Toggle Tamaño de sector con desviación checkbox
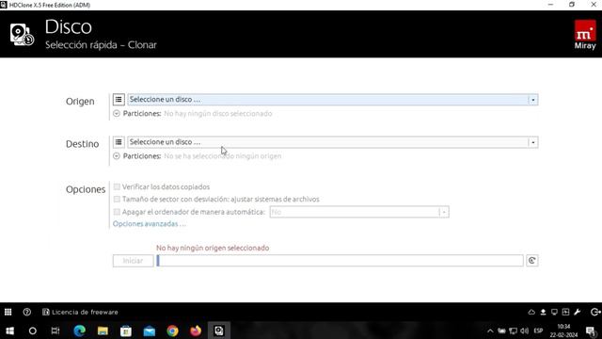Viewport: 602px width, 339px height. (x=117, y=199)
